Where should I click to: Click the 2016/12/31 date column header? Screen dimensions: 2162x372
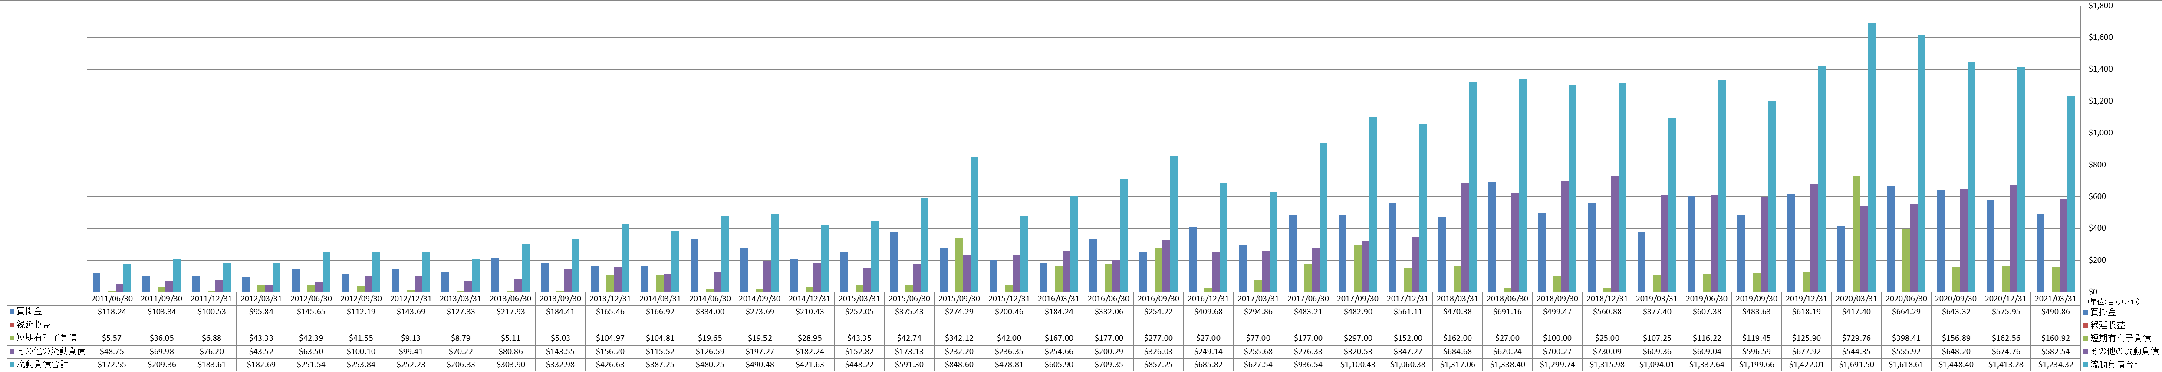1208,298
